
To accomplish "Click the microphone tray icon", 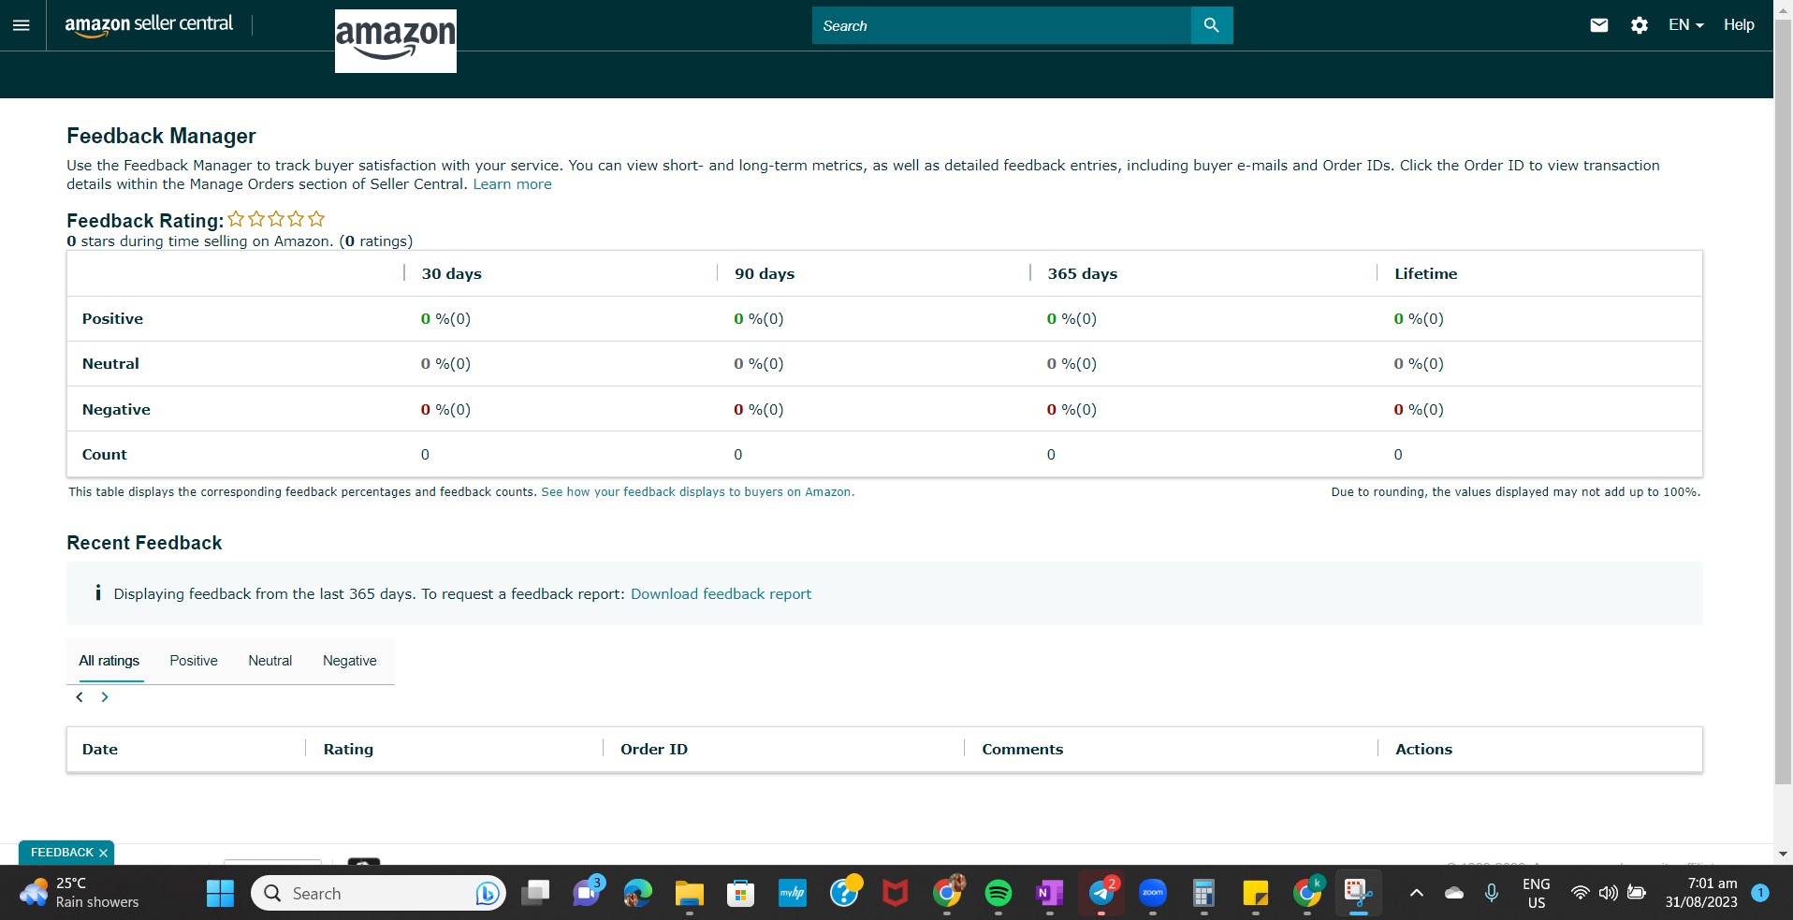I will tap(1492, 894).
